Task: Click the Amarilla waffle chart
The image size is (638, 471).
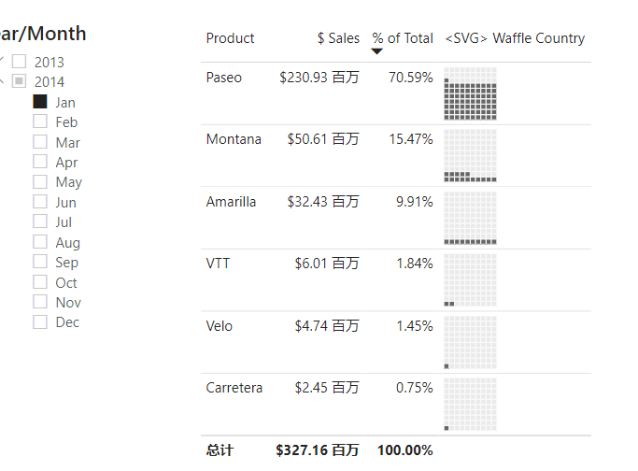Action: click(470, 218)
